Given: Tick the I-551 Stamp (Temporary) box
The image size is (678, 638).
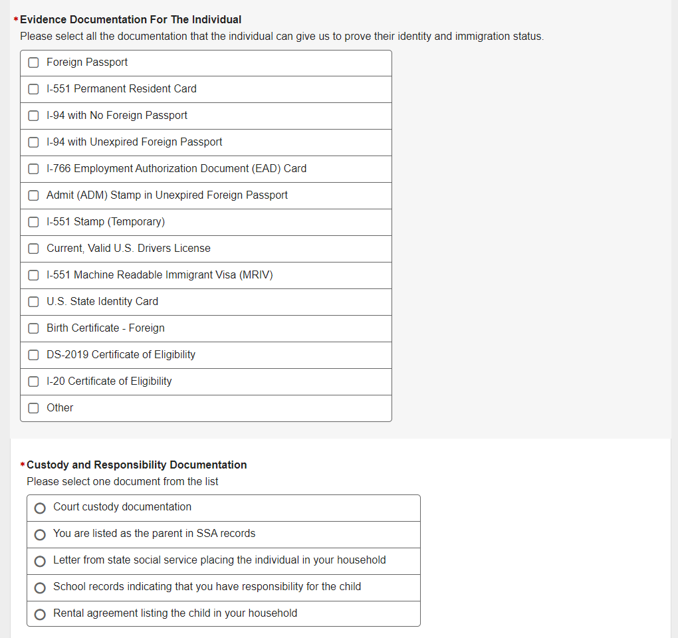Looking at the screenshot, I should tap(33, 222).
